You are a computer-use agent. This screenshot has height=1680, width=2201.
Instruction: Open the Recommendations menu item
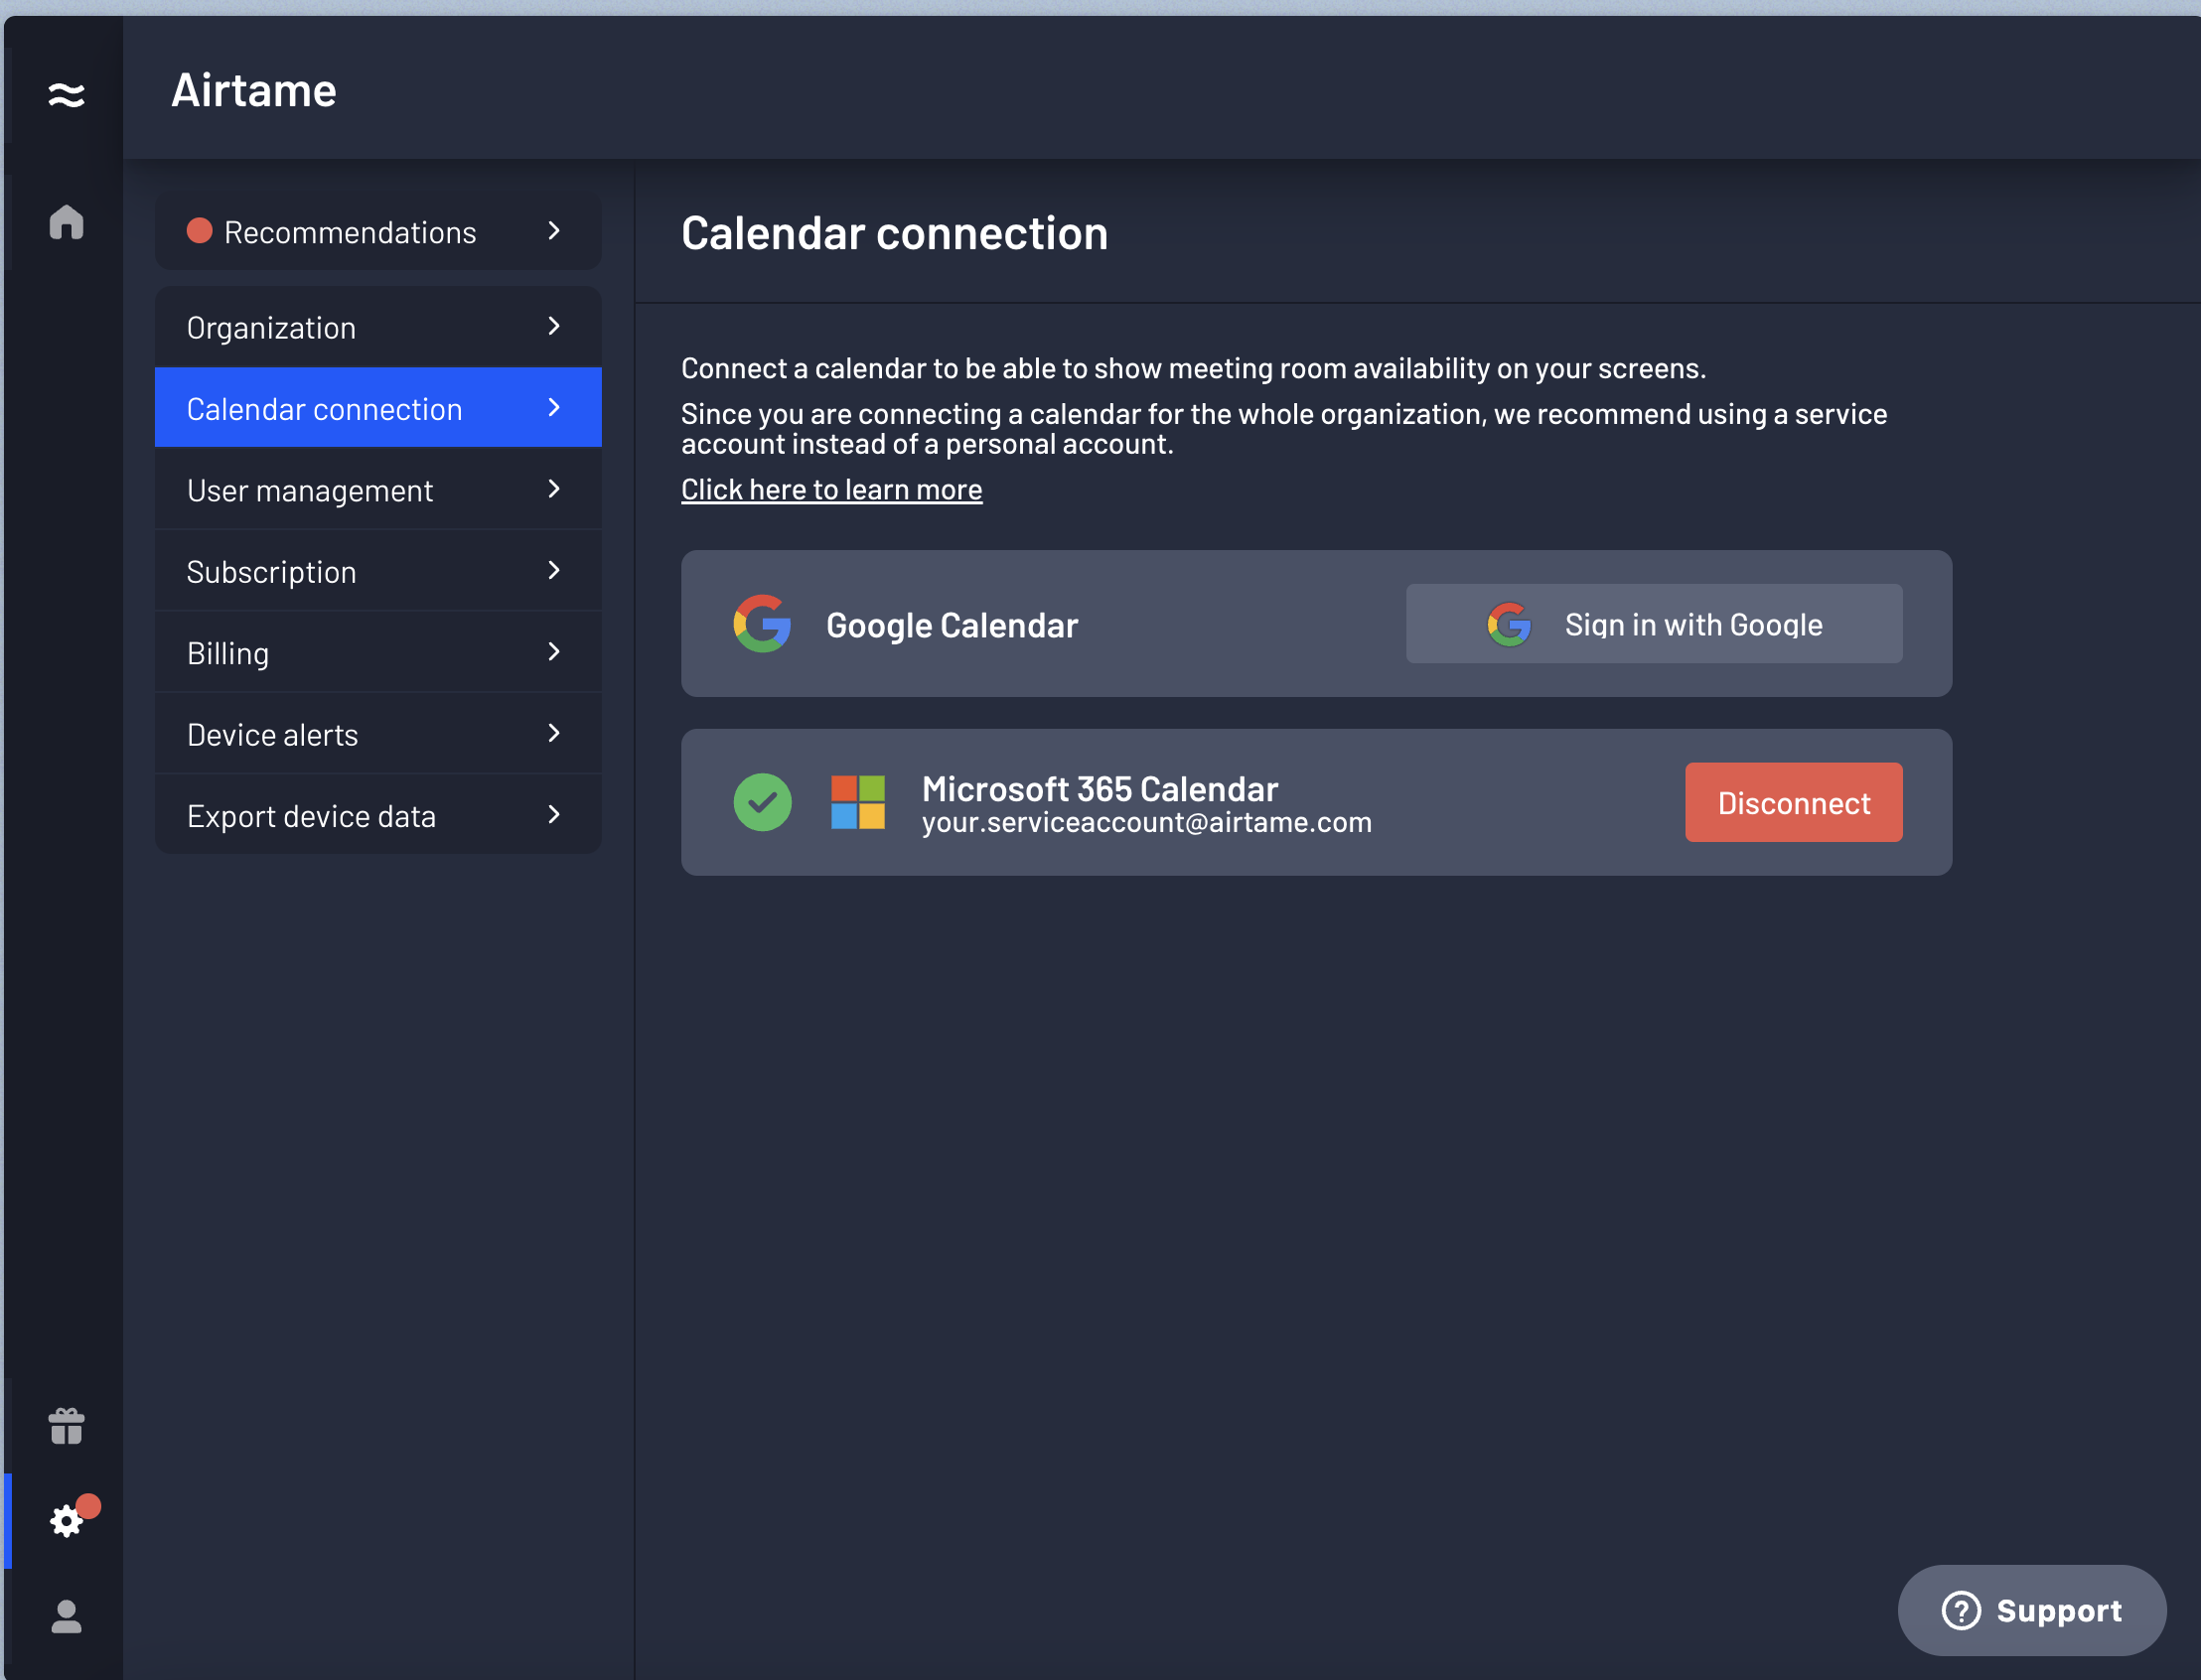click(x=378, y=231)
